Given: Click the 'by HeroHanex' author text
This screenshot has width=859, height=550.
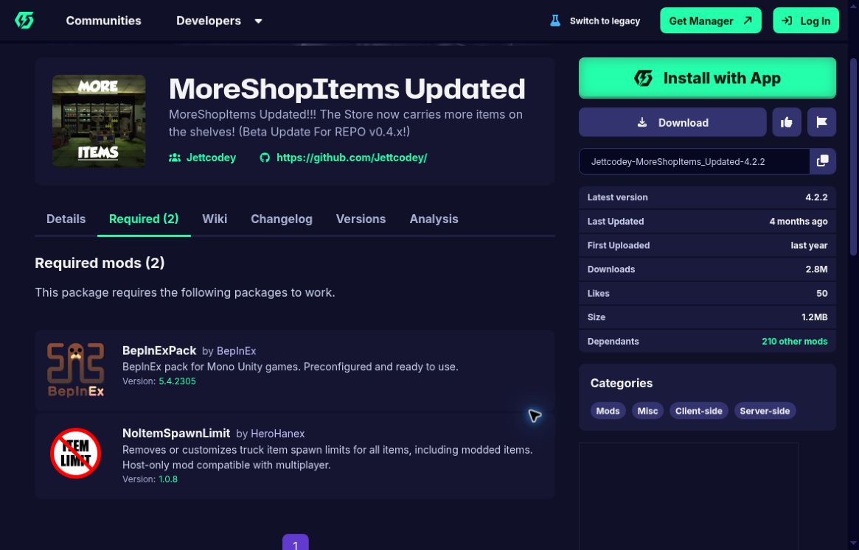Looking at the screenshot, I should click(270, 434).
